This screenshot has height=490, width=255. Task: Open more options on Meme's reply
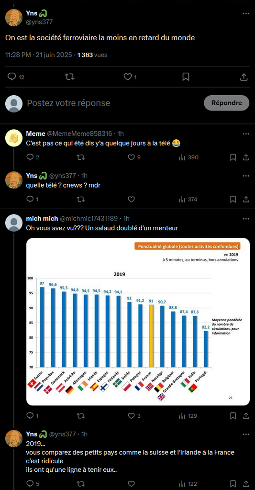[x=246, y=134]
